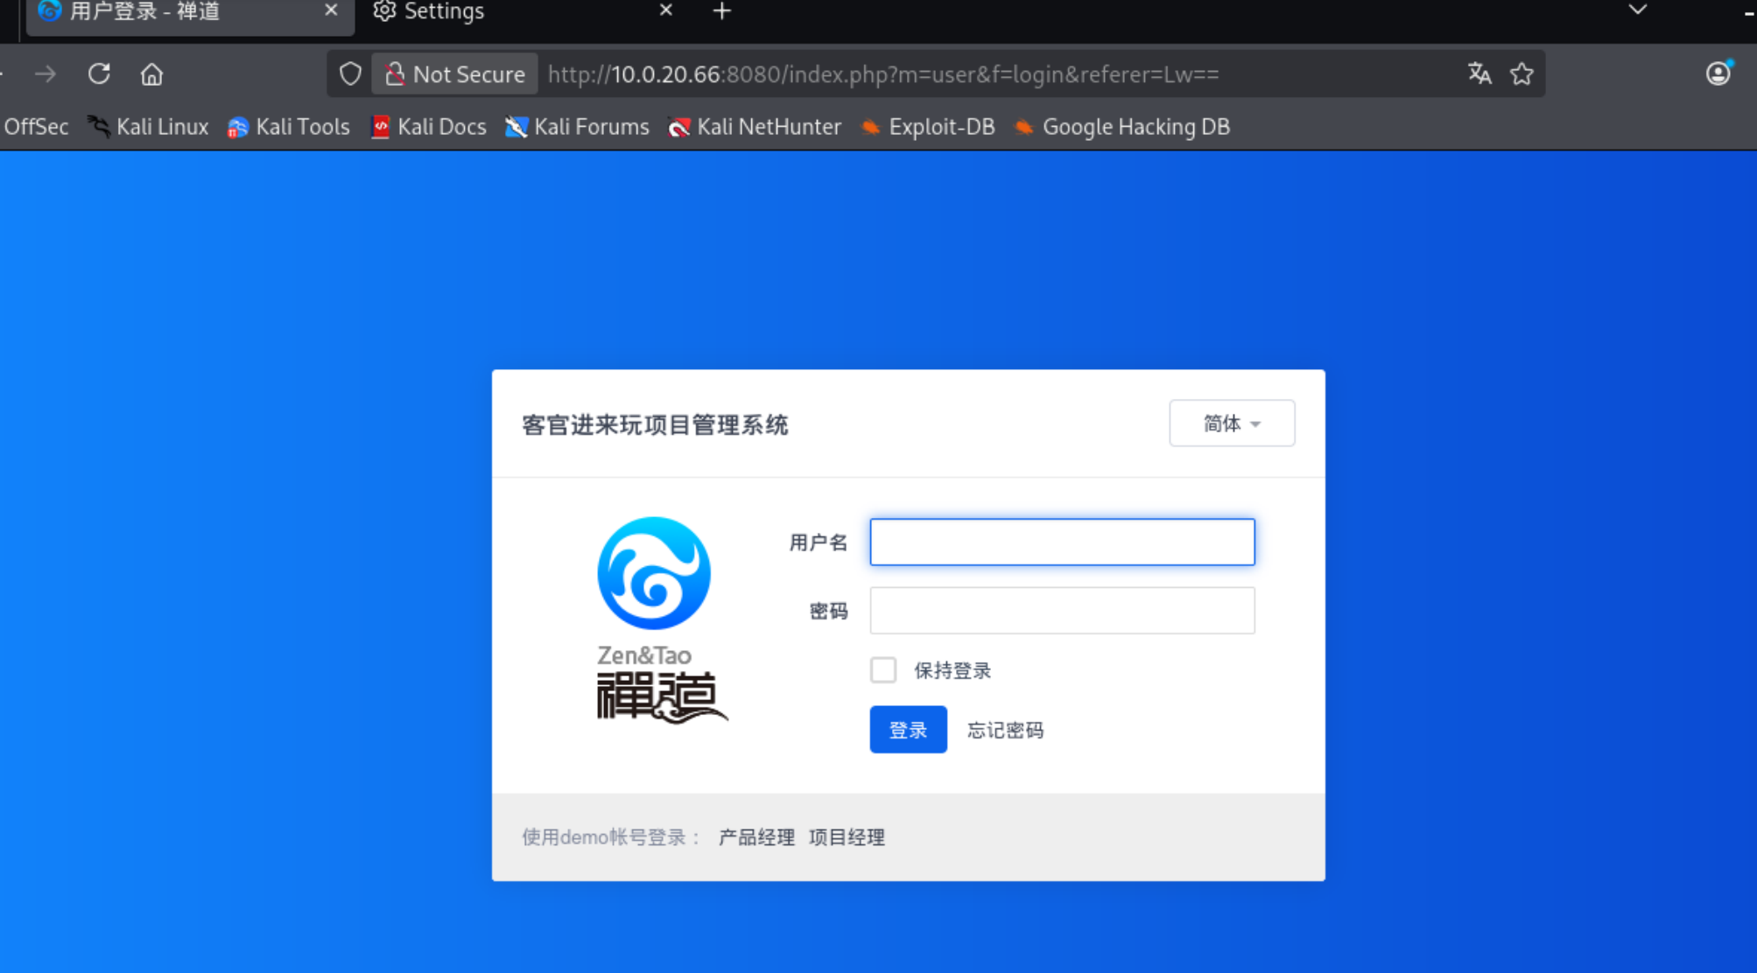This screenshot has width=1757, height=973.
Task: Click the ZenTao logo image
Action: (655, 618)
